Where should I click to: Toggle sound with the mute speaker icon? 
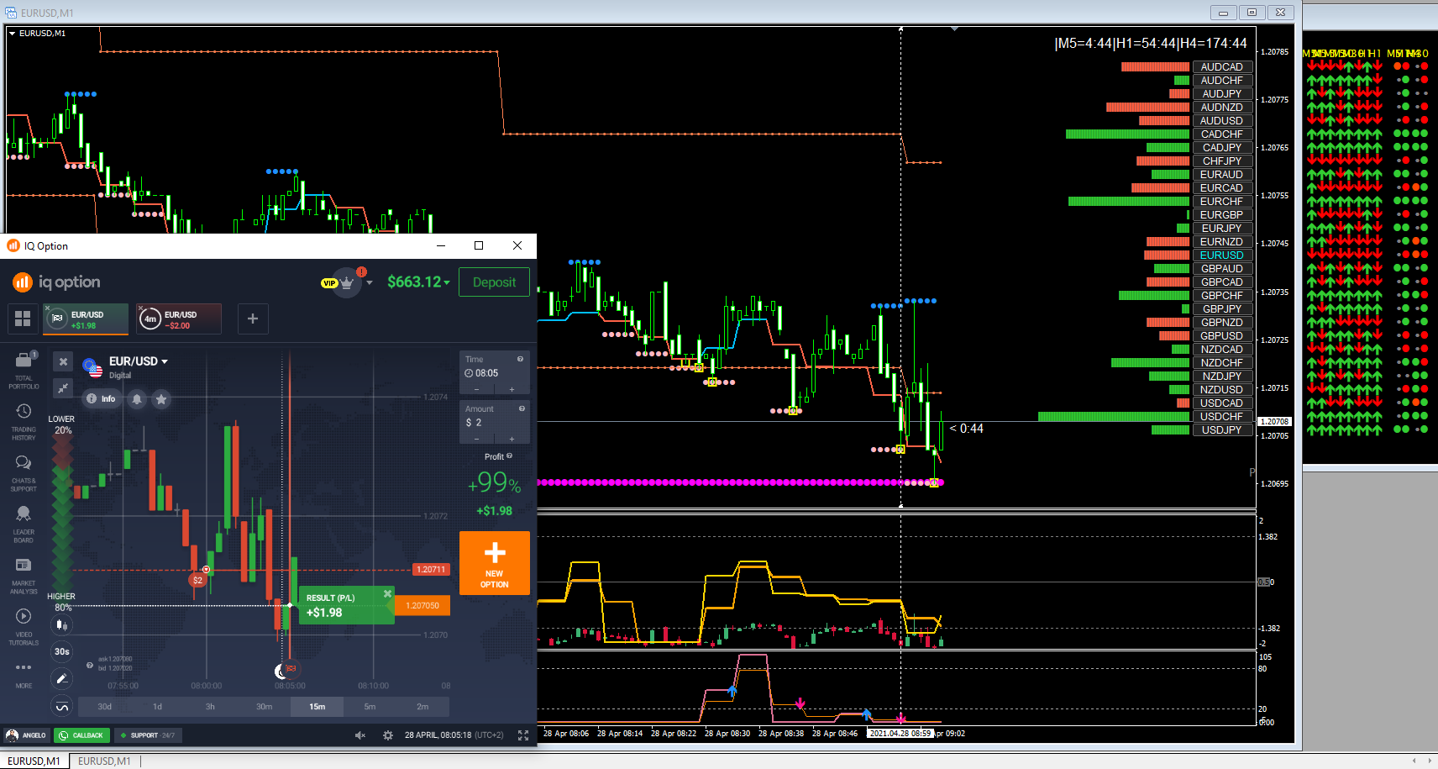point(360,735)
